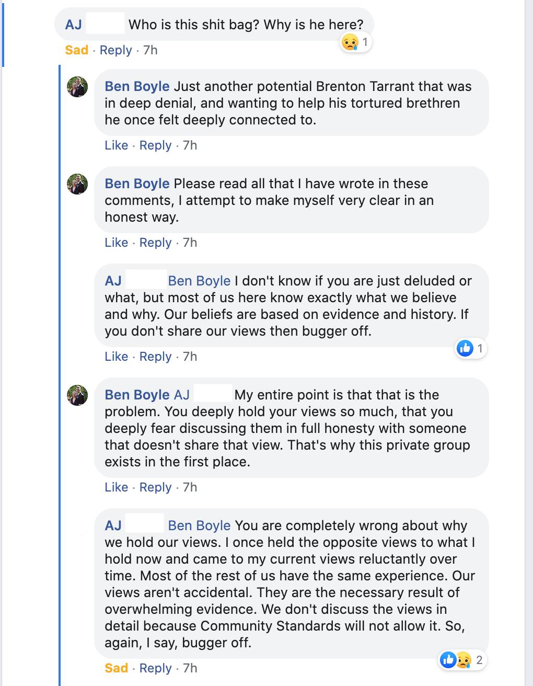The image size is (533, 686).
Task: Open Ben Boyle's avatar on 'Please read all' comment
Action: click(77, 184)
